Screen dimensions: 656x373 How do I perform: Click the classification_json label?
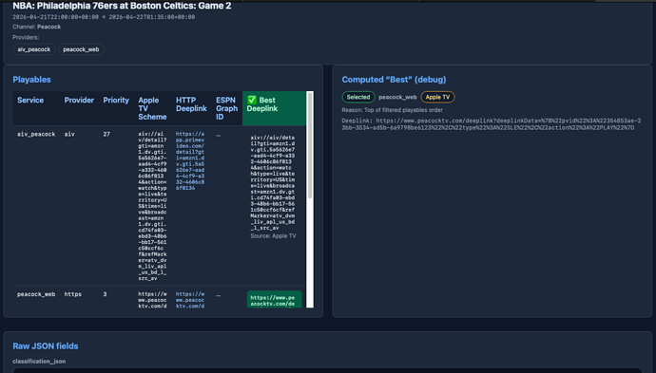[39, 362]
